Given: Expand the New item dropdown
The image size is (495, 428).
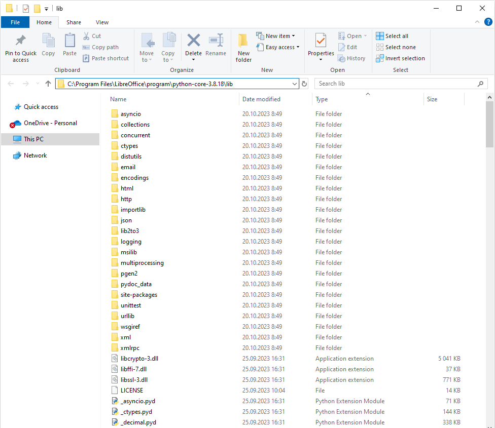Looking at the screenshot, I should [276, 35].
